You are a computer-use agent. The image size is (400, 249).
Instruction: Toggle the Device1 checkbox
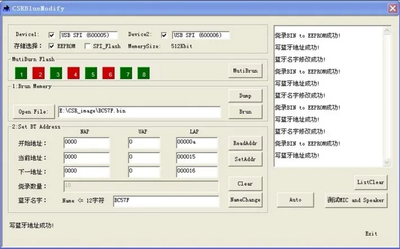coord(52,35)
